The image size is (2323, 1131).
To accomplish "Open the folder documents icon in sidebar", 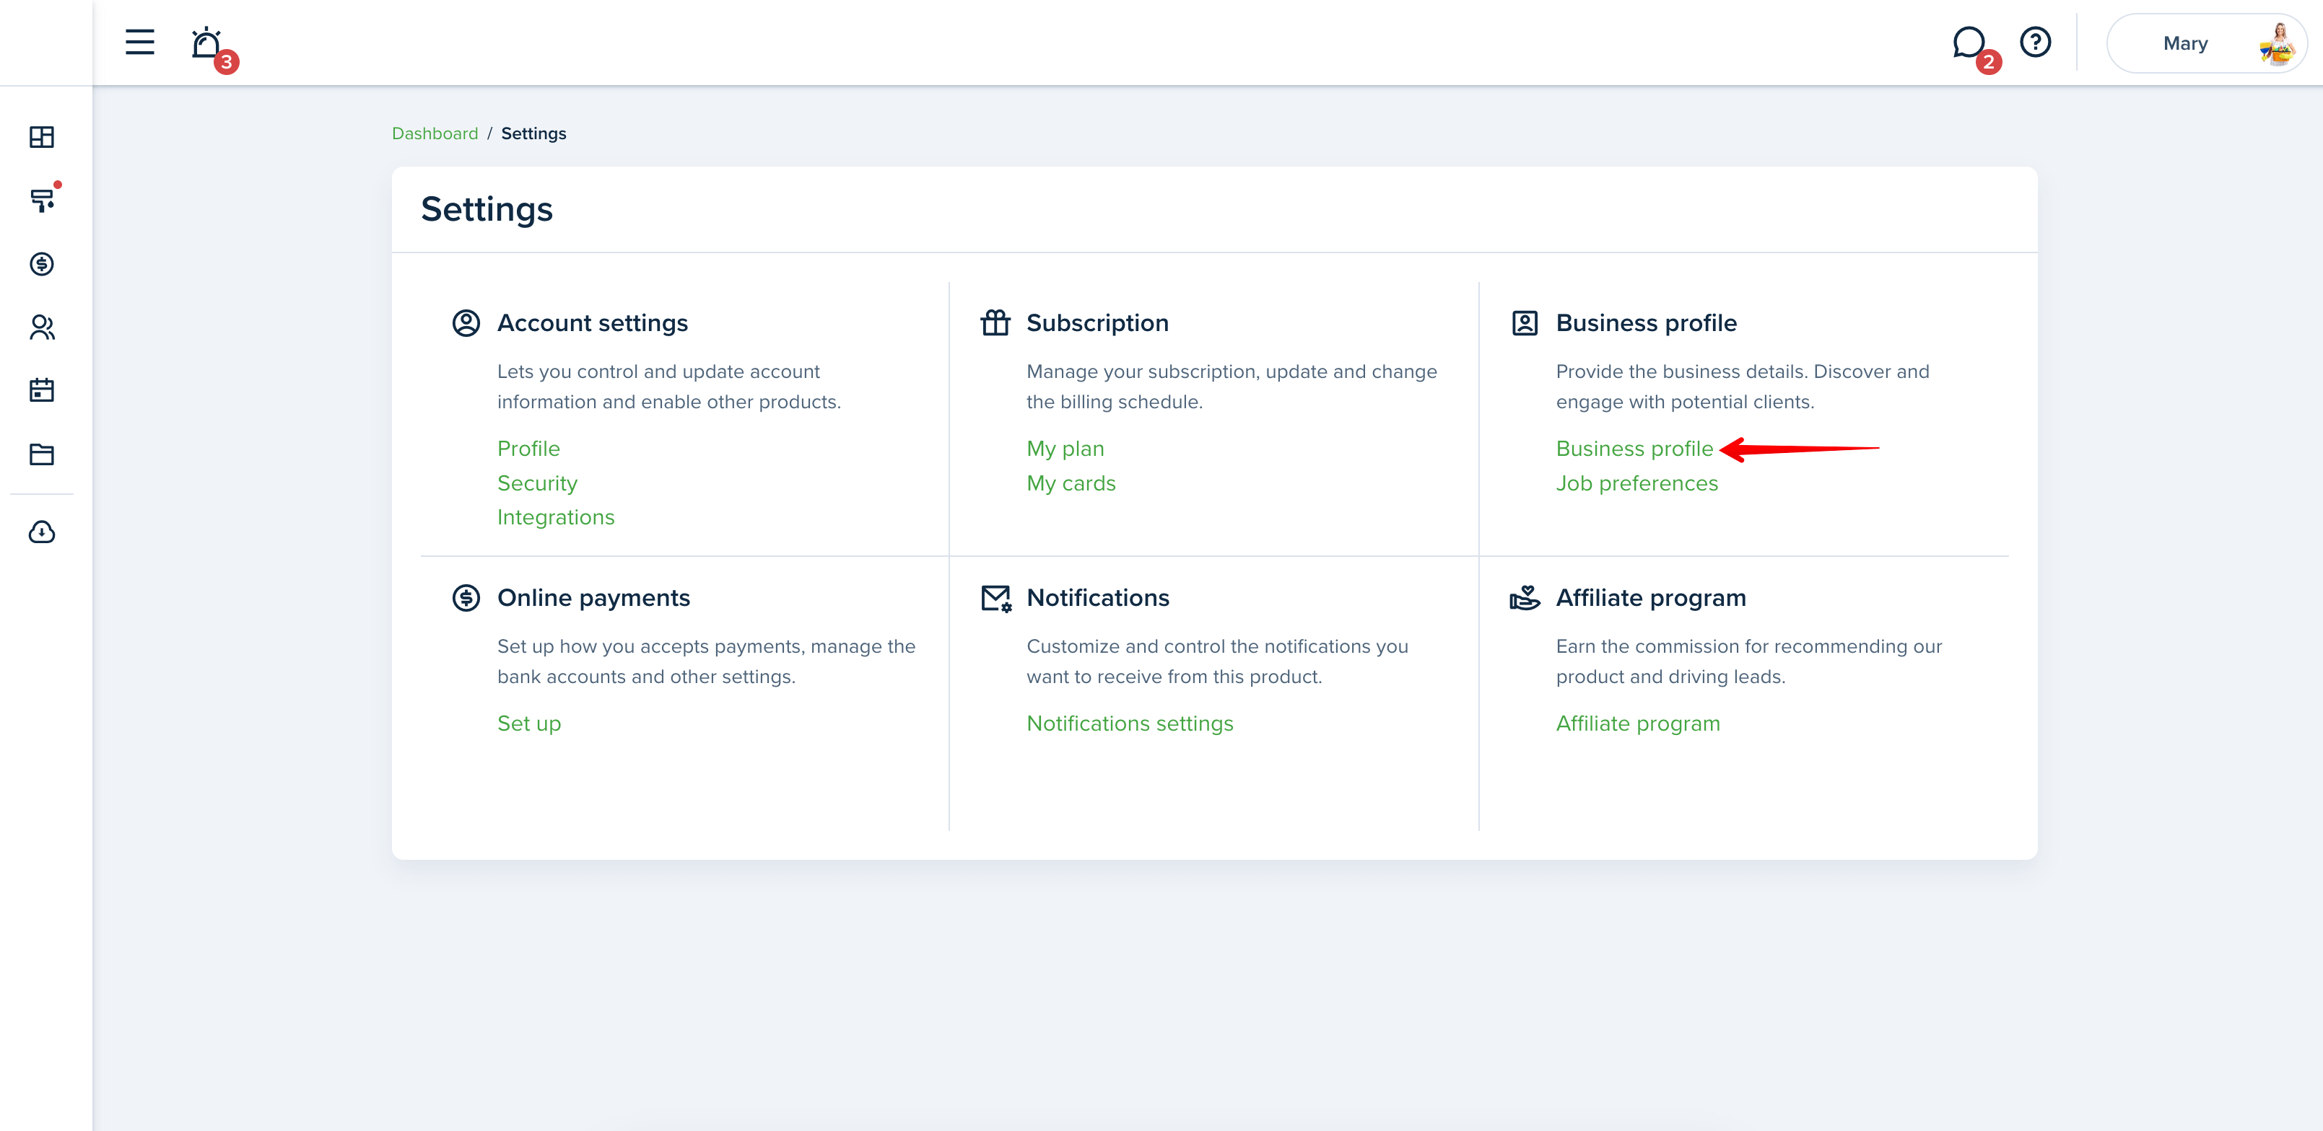I will 41,454.
